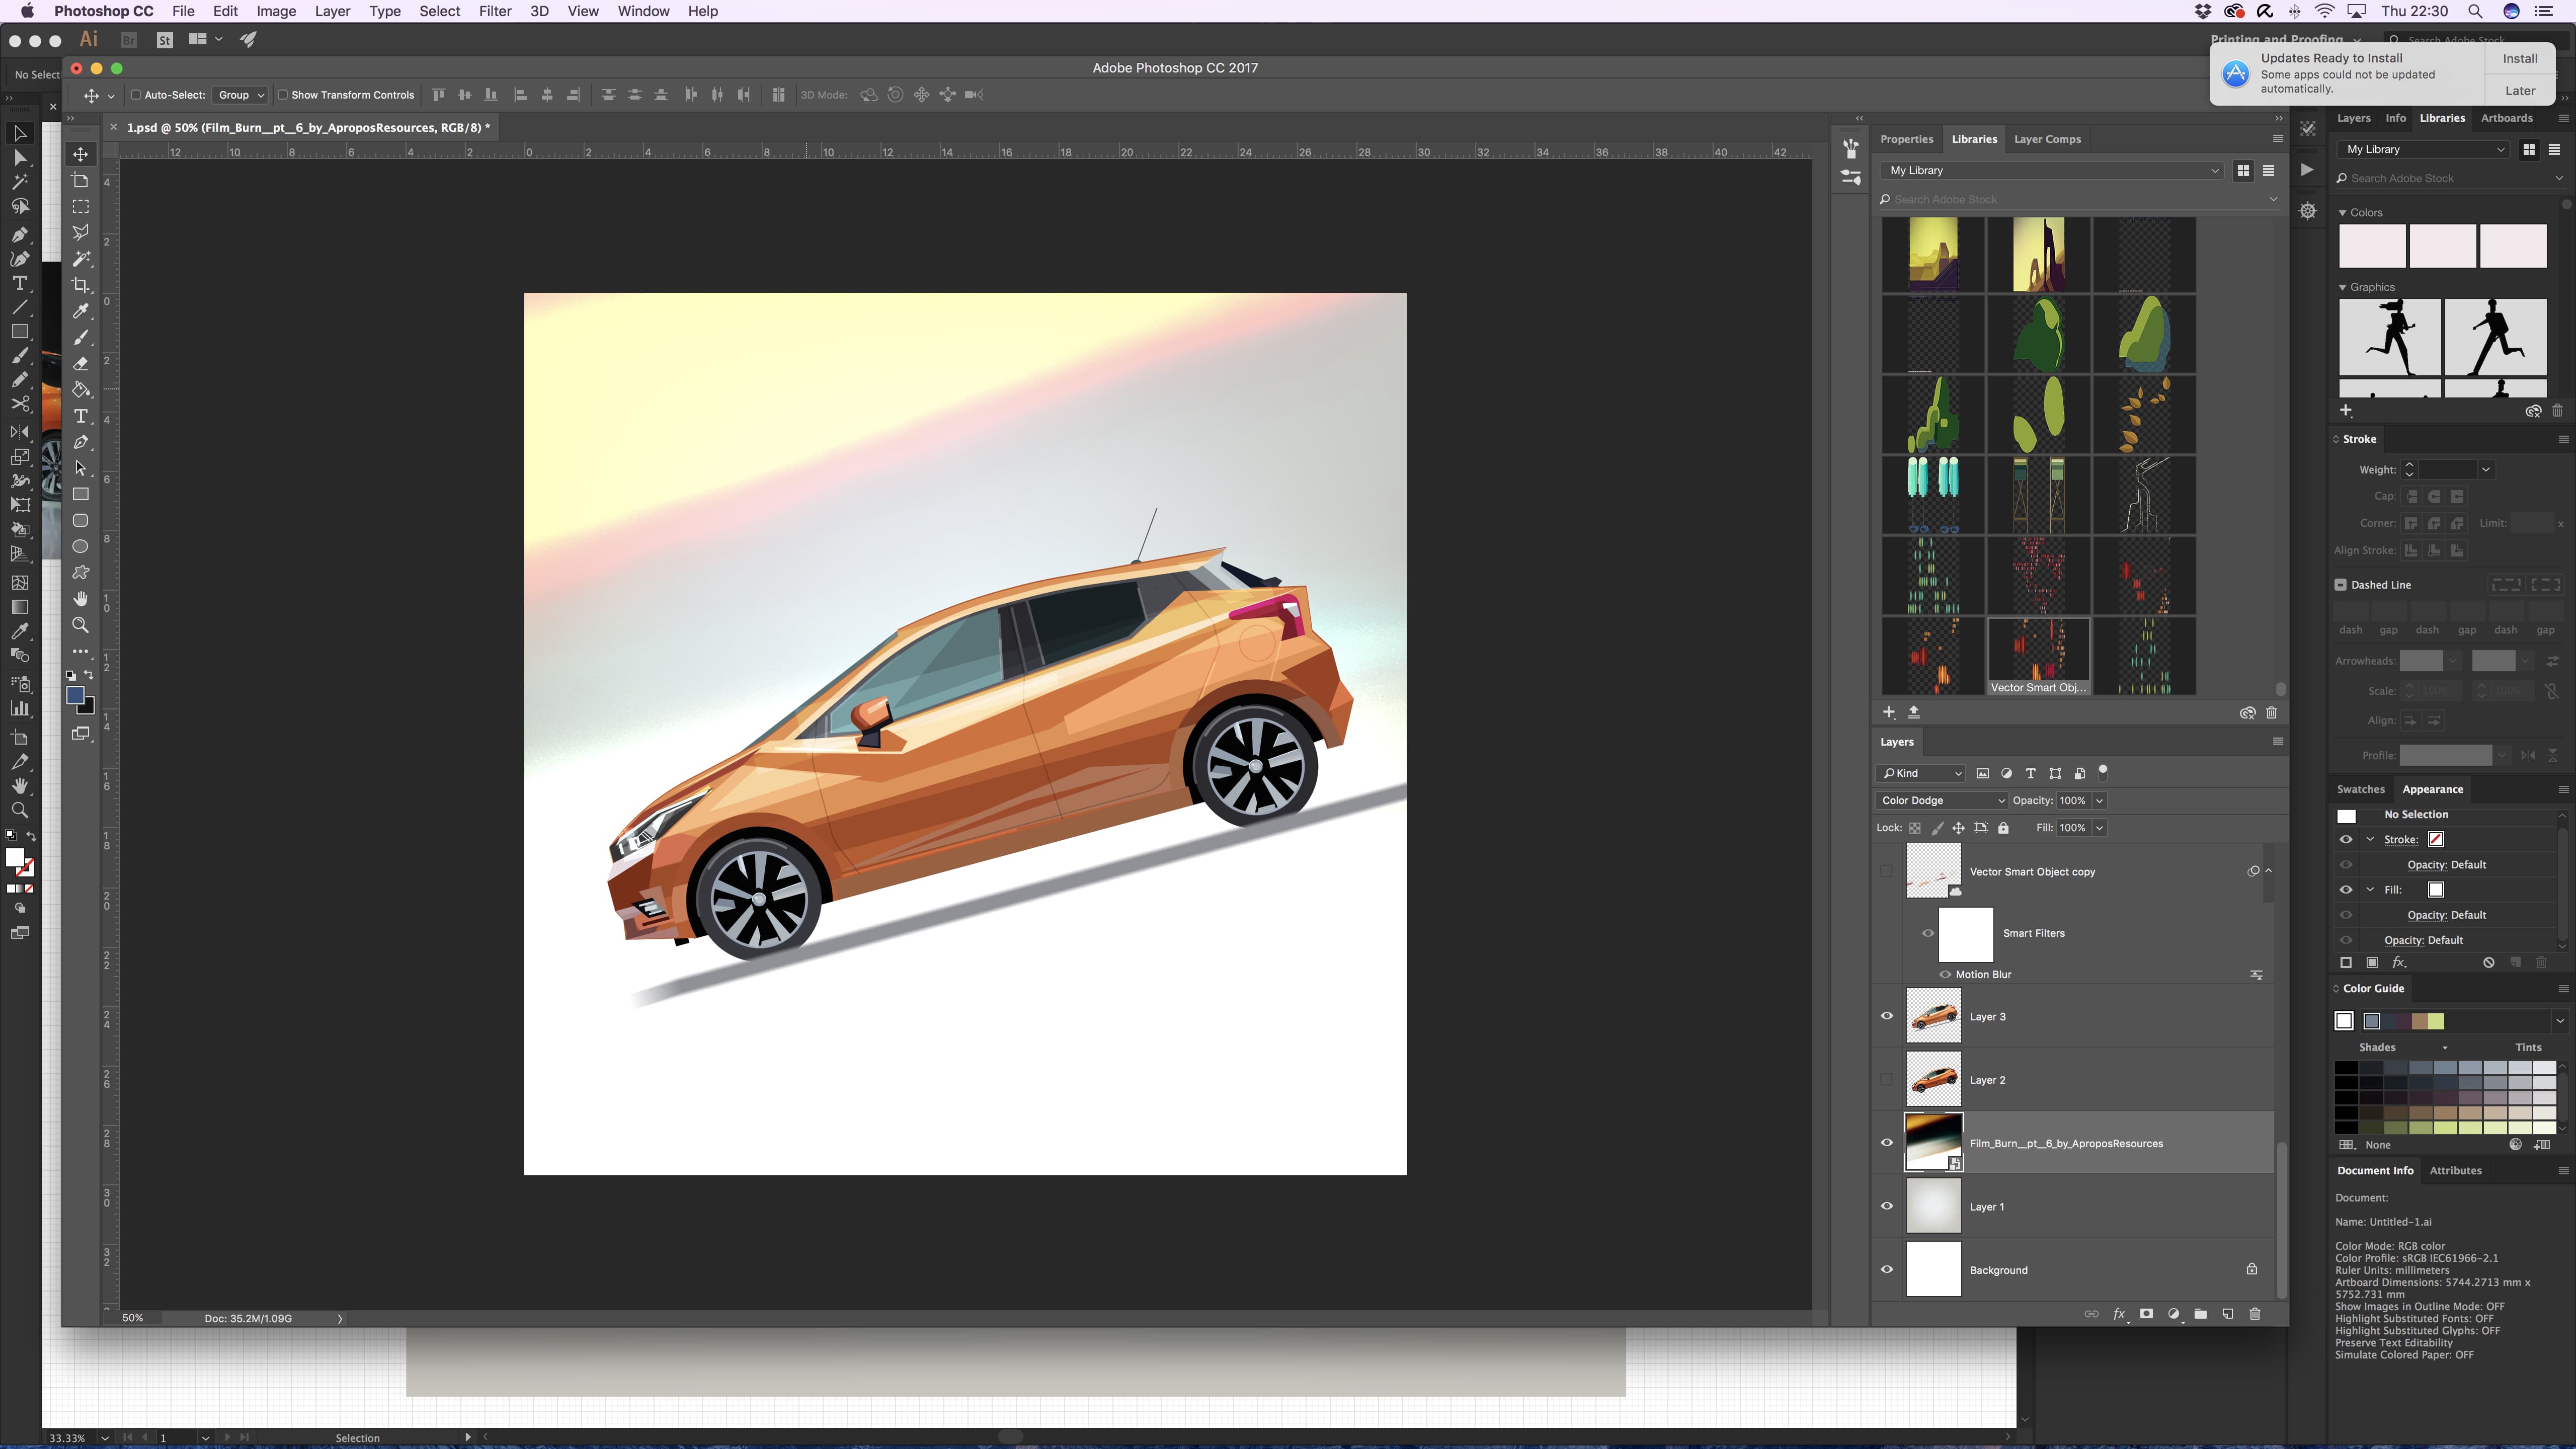Image resolution: width=2576 pixels, height=1449 pixels.
Task: Select the Brush tool in Photoshop
Action: 81,337
